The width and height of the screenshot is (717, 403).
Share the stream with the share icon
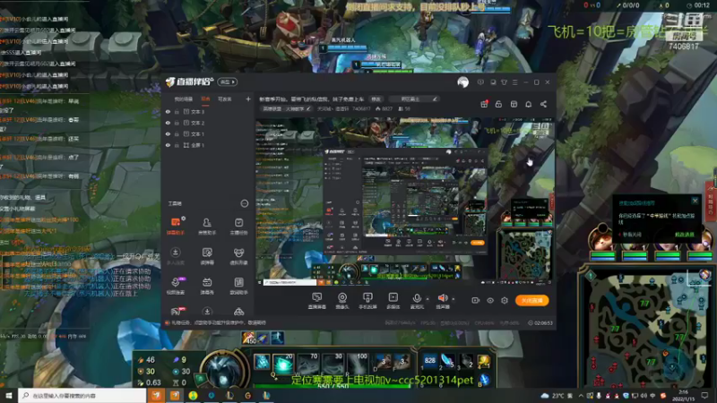pos(544,104)
